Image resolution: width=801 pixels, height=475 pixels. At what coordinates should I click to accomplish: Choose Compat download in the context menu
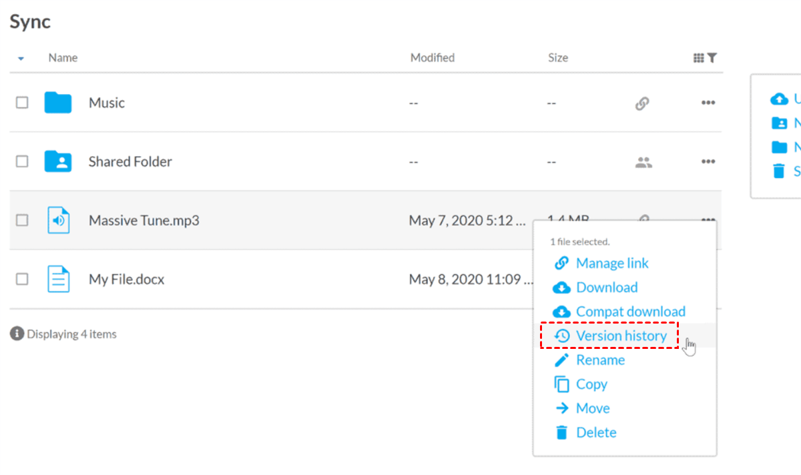(630, 312)
